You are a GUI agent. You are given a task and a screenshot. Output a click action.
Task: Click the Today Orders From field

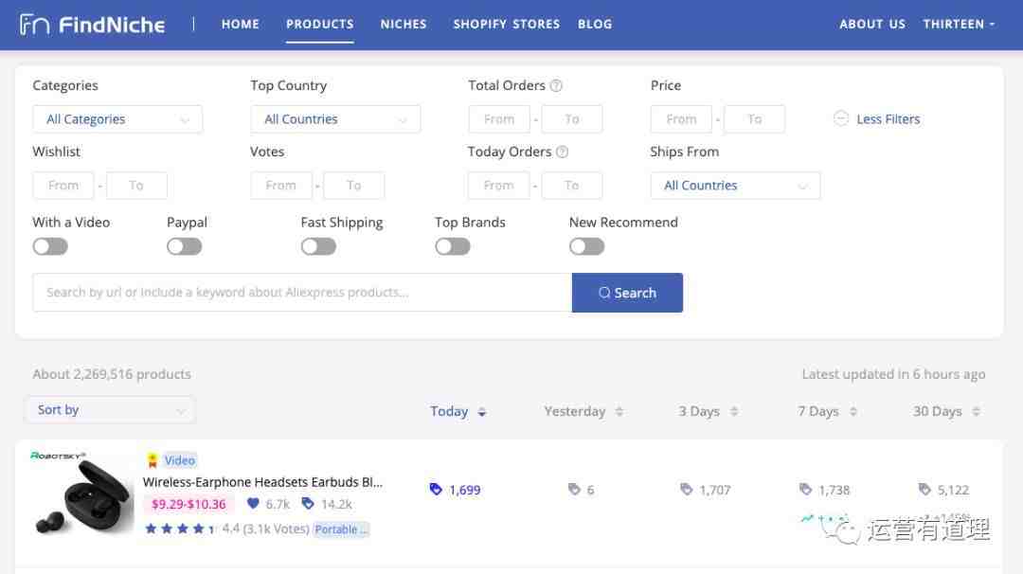click(498, 186)
